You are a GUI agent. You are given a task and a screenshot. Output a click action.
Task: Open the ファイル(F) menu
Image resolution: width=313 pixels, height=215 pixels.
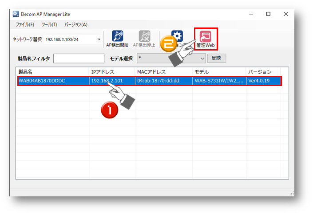(25, 24)
